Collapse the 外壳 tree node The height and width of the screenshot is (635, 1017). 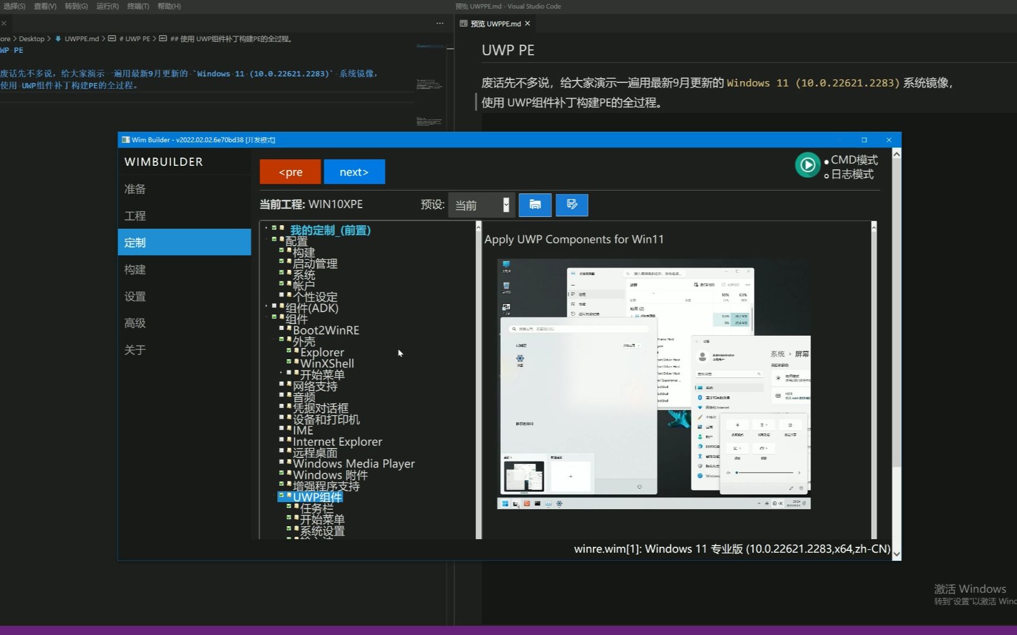(274, 339)
